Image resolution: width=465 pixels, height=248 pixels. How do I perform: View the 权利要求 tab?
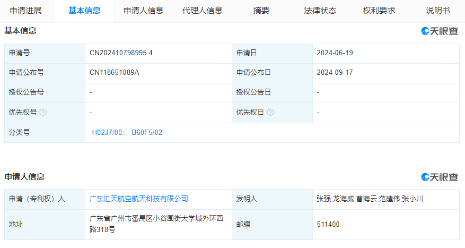pos(379,11)
